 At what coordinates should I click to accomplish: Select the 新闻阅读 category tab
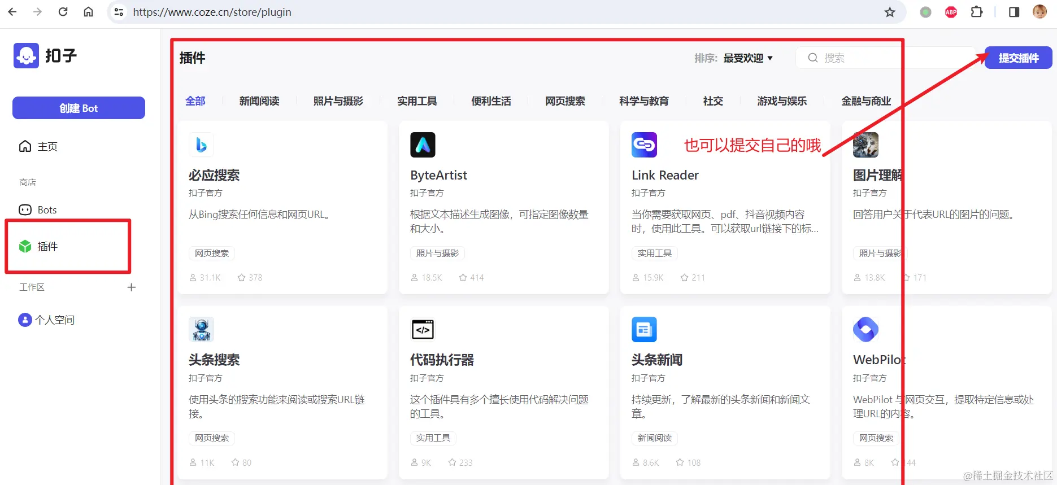(259, 101)
